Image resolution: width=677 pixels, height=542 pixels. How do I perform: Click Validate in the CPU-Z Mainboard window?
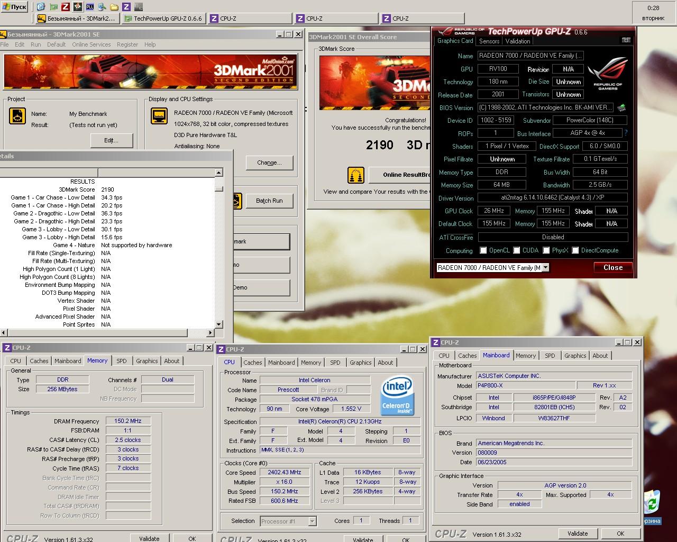(578, 534)
